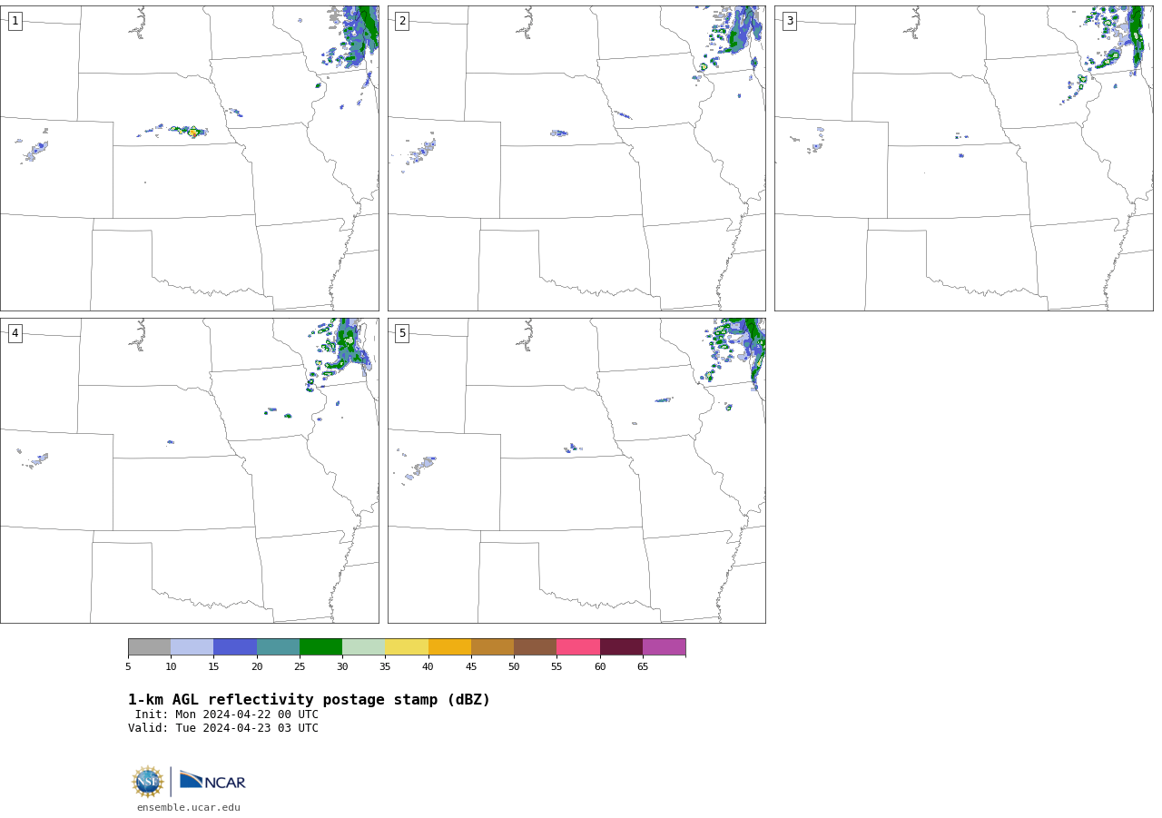Click the yellow 35-40 dBZ swatch
This screenshot has width=1162, height=818.
point(407,647)
